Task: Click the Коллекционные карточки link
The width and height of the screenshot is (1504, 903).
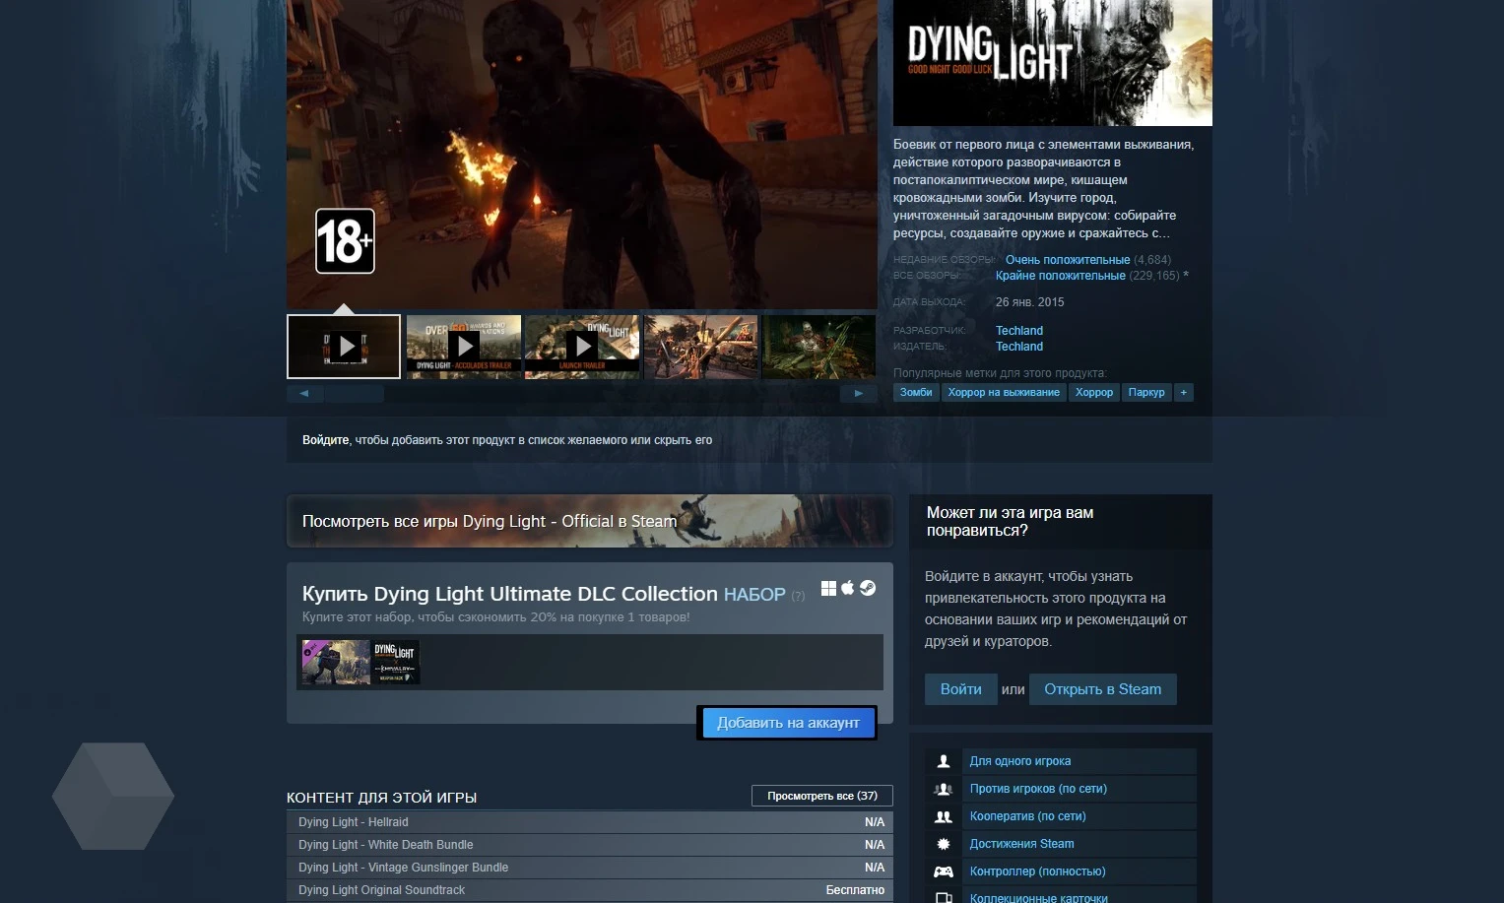Action: coord(1038,898)
